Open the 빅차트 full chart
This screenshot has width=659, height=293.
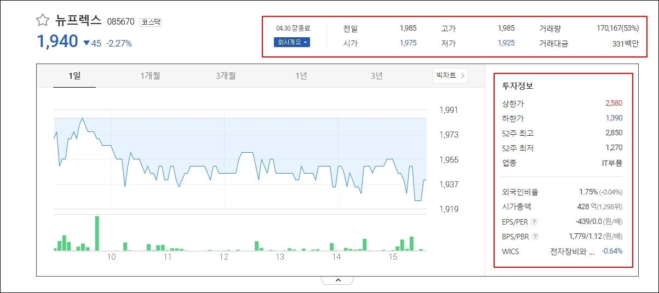[450, 76]
